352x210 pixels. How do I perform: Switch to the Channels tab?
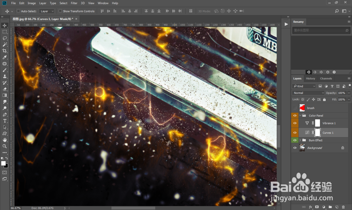click(x=326, y=78)
